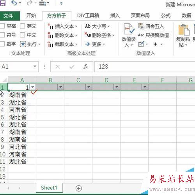Screen dimensions: 195x195
Task: Click the 执行 star icon
Action: pos(23,44)
